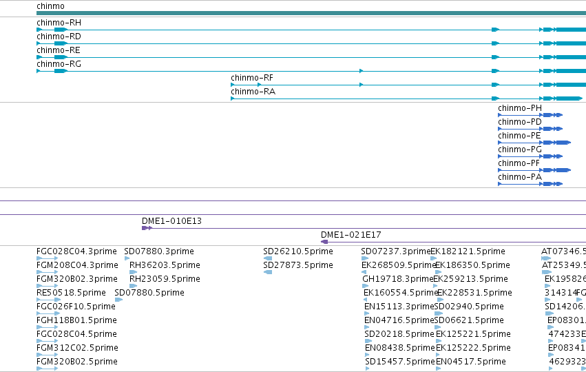Select FGH118B01.5prime EST label
The height and width of the screenshot is (372, 586).
tap(76, 320)
